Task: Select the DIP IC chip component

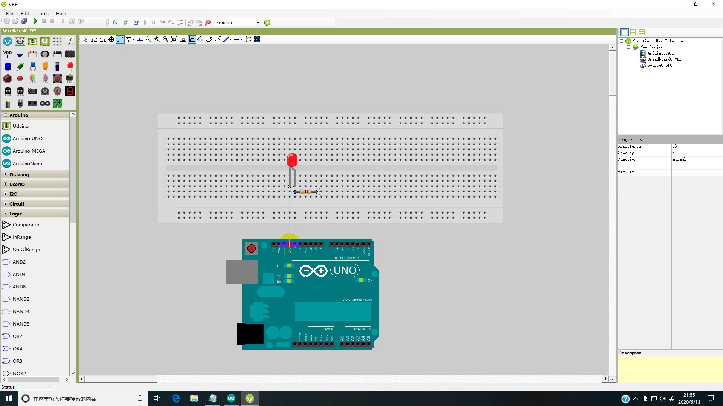Action: click(x=70, y=54)
